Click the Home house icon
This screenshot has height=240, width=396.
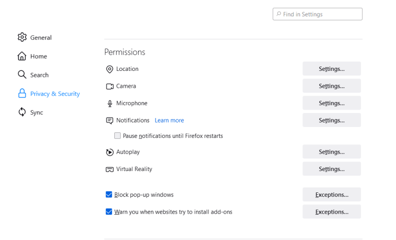coord(22,56)
